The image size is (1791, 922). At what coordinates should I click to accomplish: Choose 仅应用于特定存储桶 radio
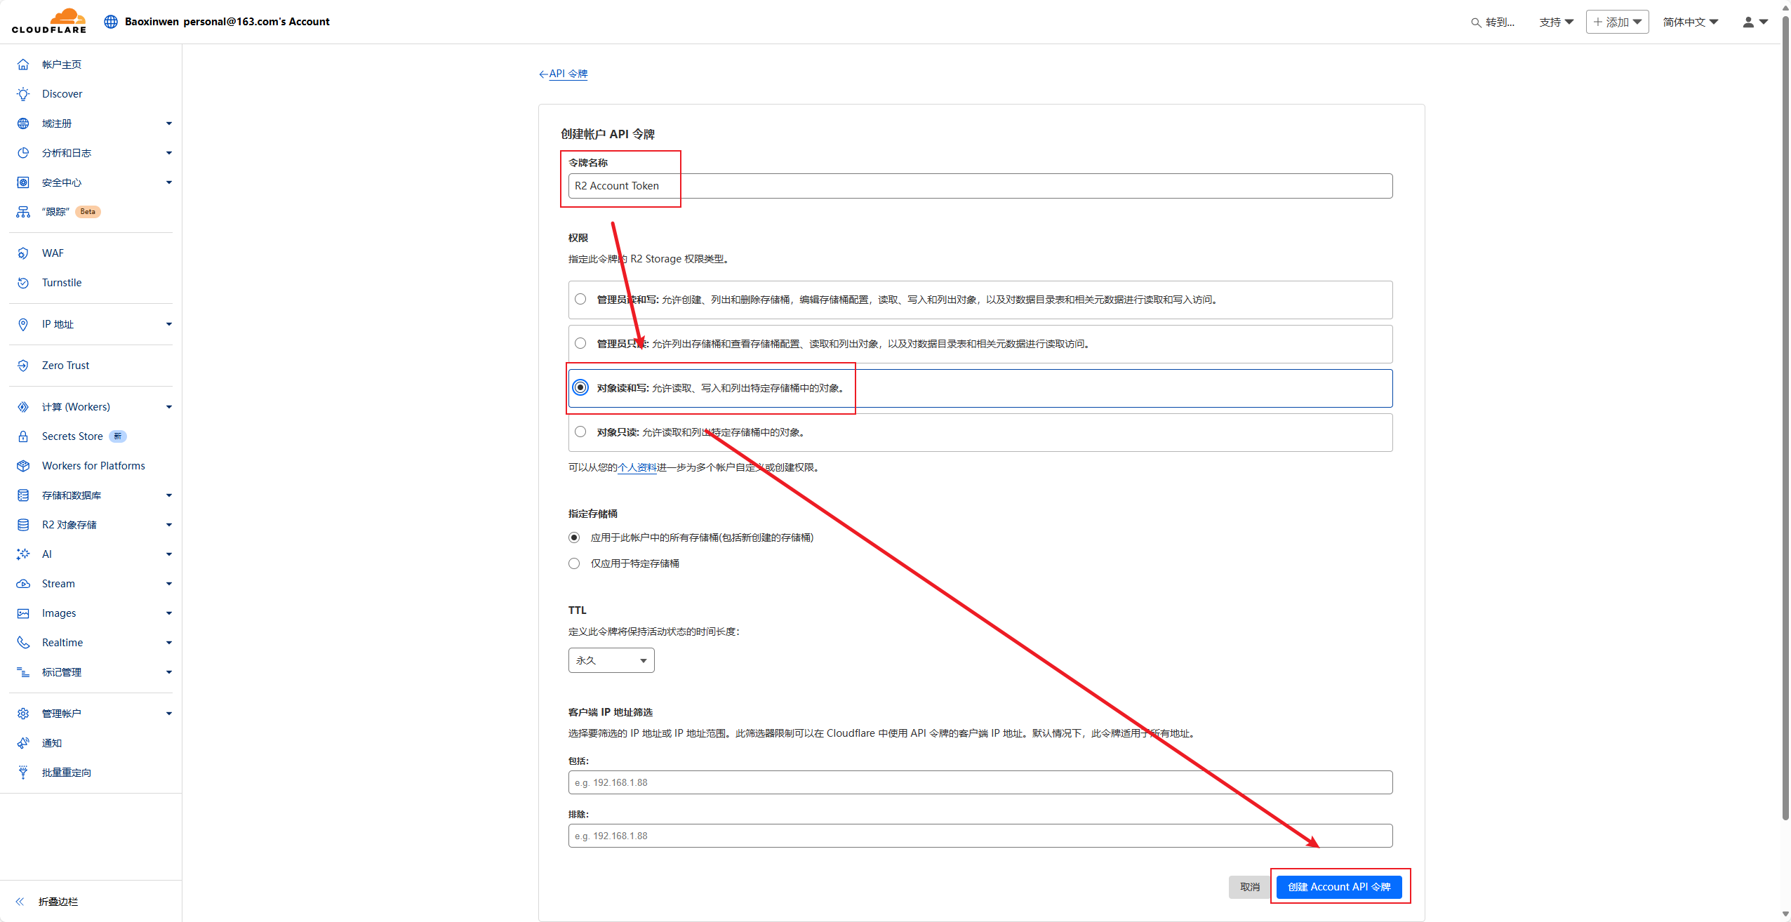(574, 563)
